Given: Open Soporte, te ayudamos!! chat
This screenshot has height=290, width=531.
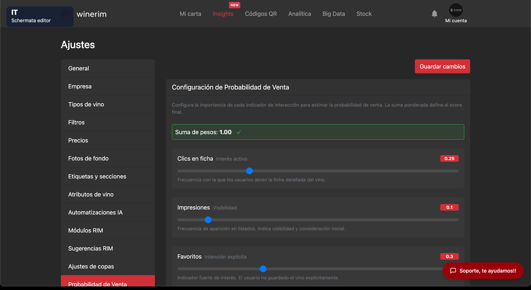Looking at the screenshot, I should 483,271.
